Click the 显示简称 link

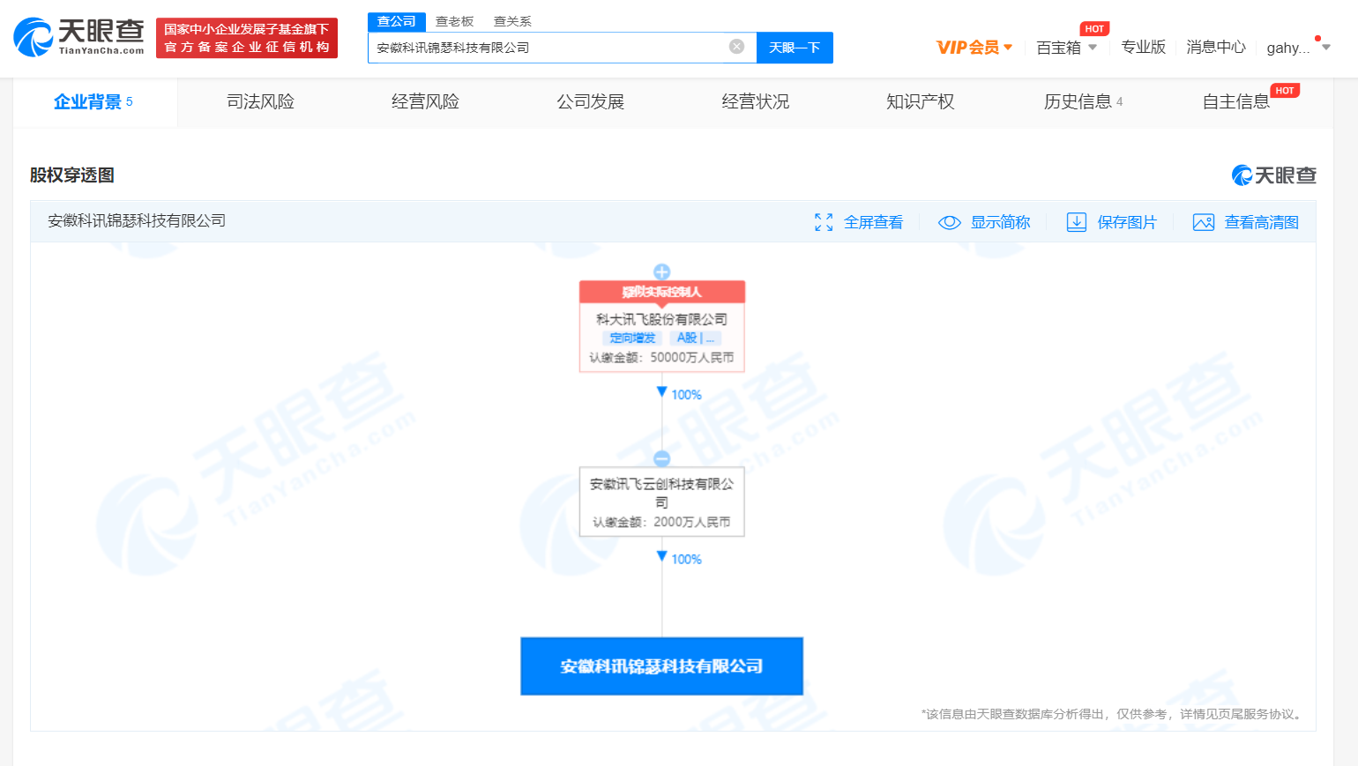tap(1000, 222)
